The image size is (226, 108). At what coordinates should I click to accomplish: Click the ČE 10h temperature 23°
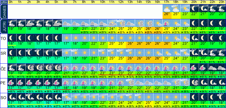(x=103, y=73)
